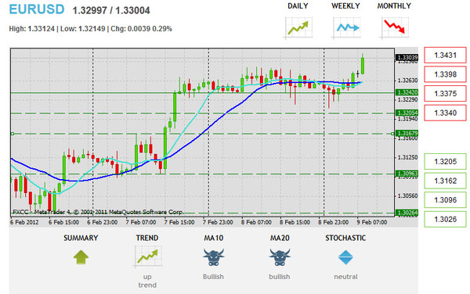
Task: Click the High/Low/Chg statistics line
Action: click(91, 29)
